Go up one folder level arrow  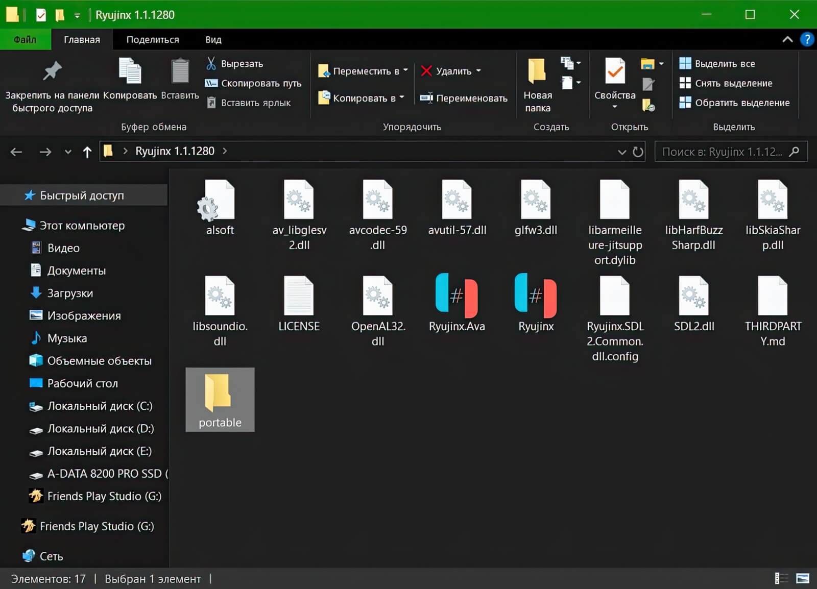[x=87, y=152]
